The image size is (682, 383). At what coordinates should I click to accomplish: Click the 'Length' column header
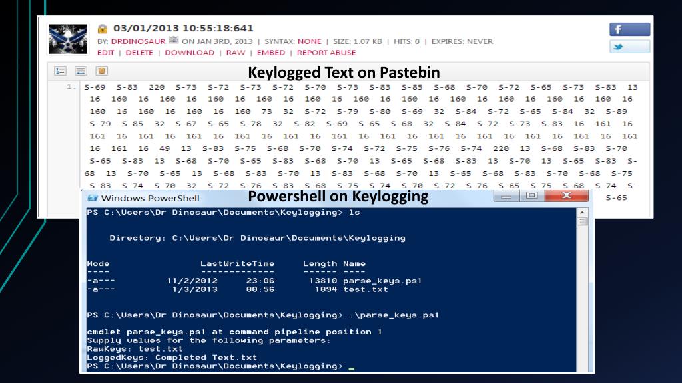pos(320,263)
